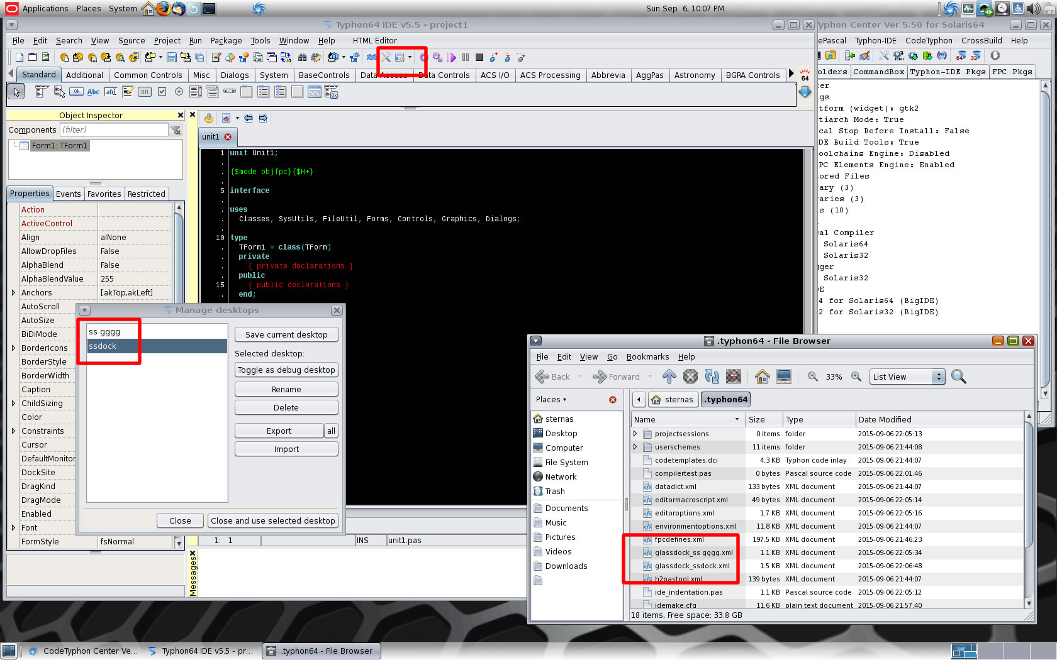
Task: Click the glassdock_ssdock.xml file row
Action: 827,566
